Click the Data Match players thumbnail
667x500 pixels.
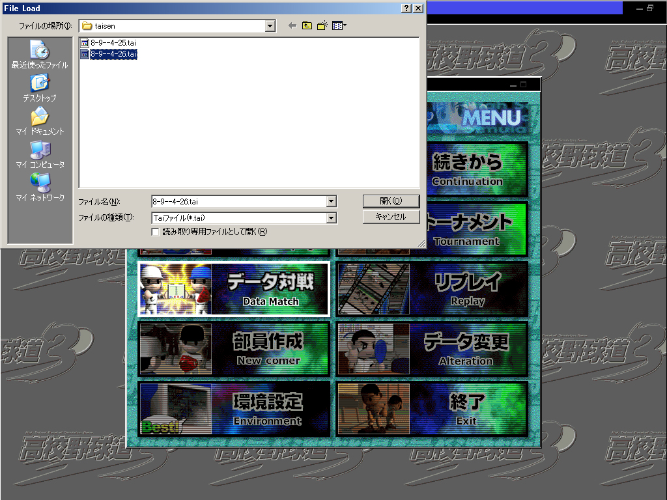coord(176,289)
